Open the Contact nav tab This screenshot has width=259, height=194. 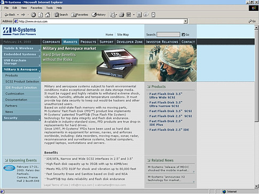(188, 42)
